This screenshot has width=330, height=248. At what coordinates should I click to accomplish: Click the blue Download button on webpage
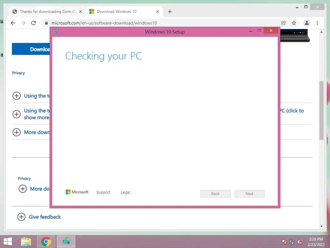coord(31,49)
